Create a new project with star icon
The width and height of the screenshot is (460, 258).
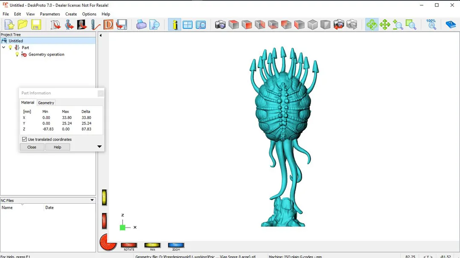(x=9, y=25)
